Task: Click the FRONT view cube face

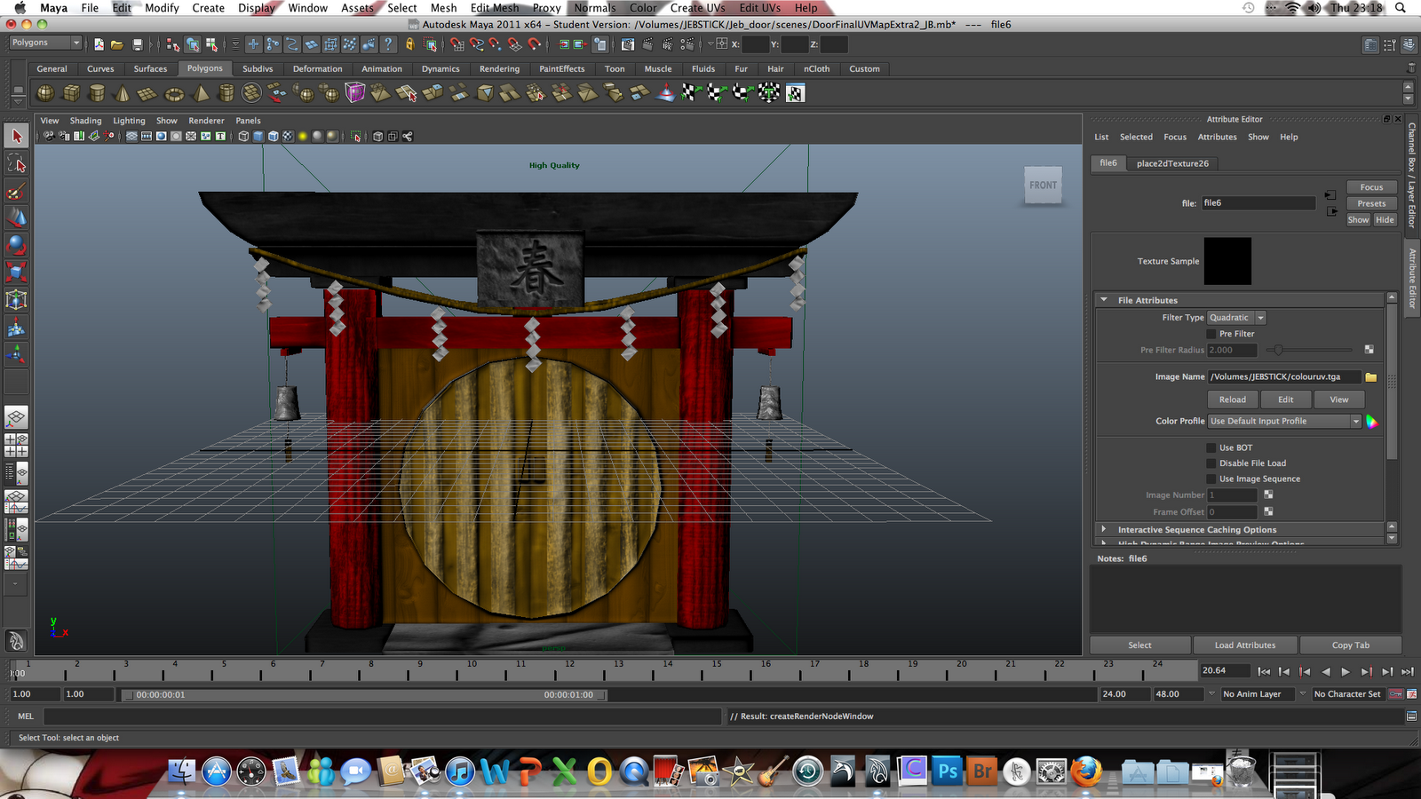Action: click(x=1043, y=186)
